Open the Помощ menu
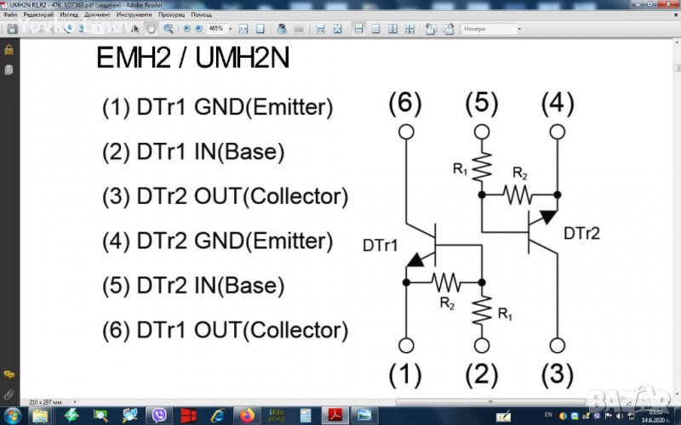The height and width of the screenshot is (425, 681). [x=202, y=15]
